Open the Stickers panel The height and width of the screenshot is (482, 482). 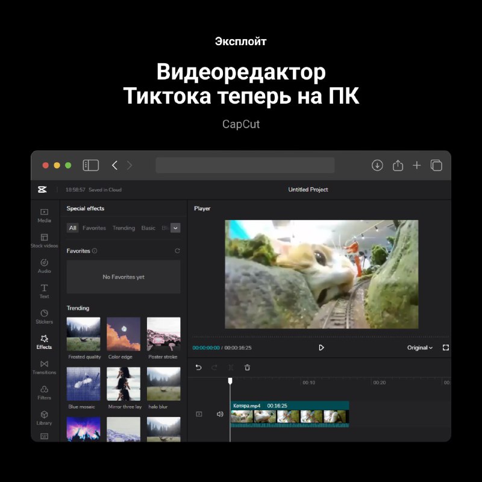point(44,316)
